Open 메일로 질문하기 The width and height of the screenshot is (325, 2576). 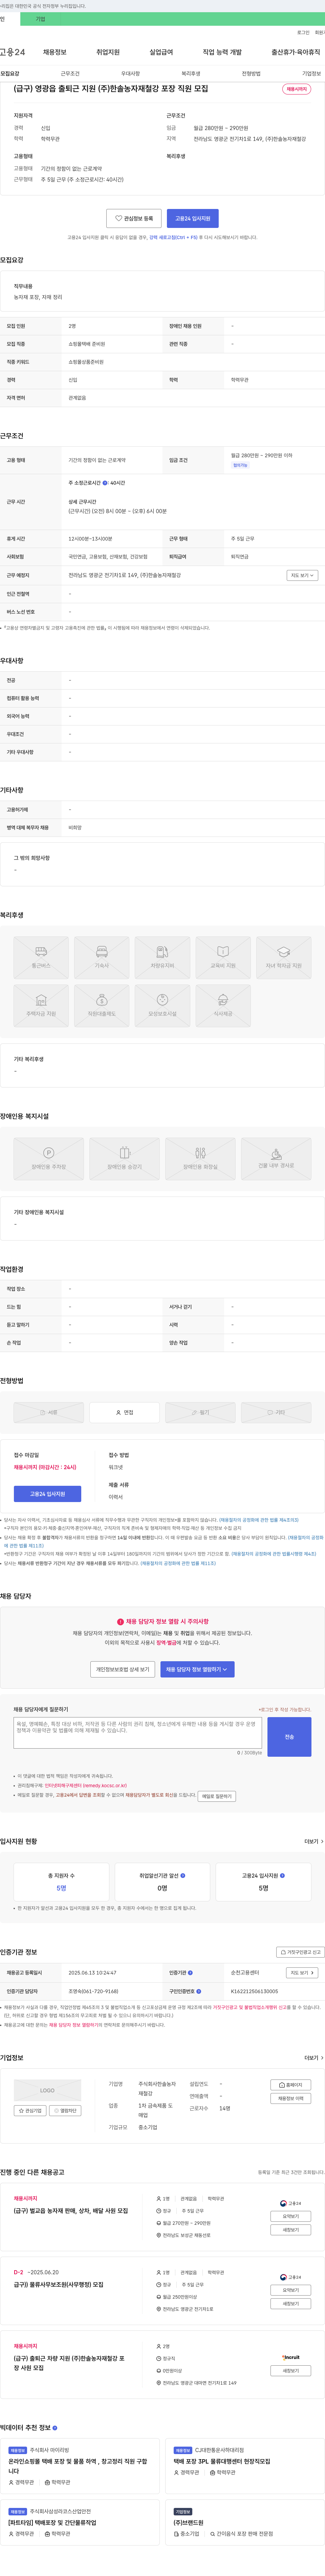pyautogui.click(x=217, y=1796)
